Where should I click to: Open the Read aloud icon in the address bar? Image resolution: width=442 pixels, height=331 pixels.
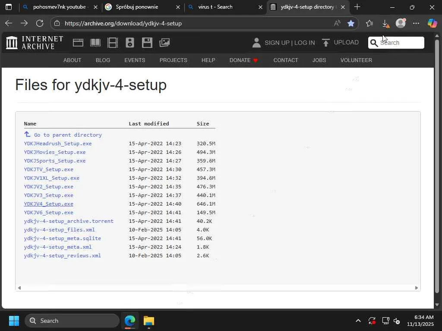[x=337, y=23]
